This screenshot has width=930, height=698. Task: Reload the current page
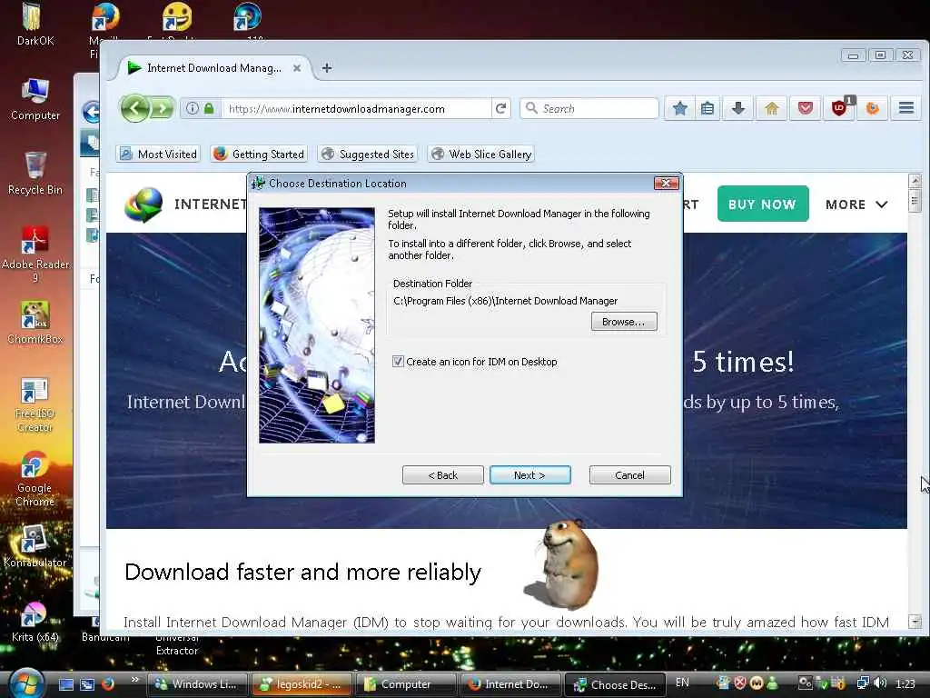click(501, 109)
